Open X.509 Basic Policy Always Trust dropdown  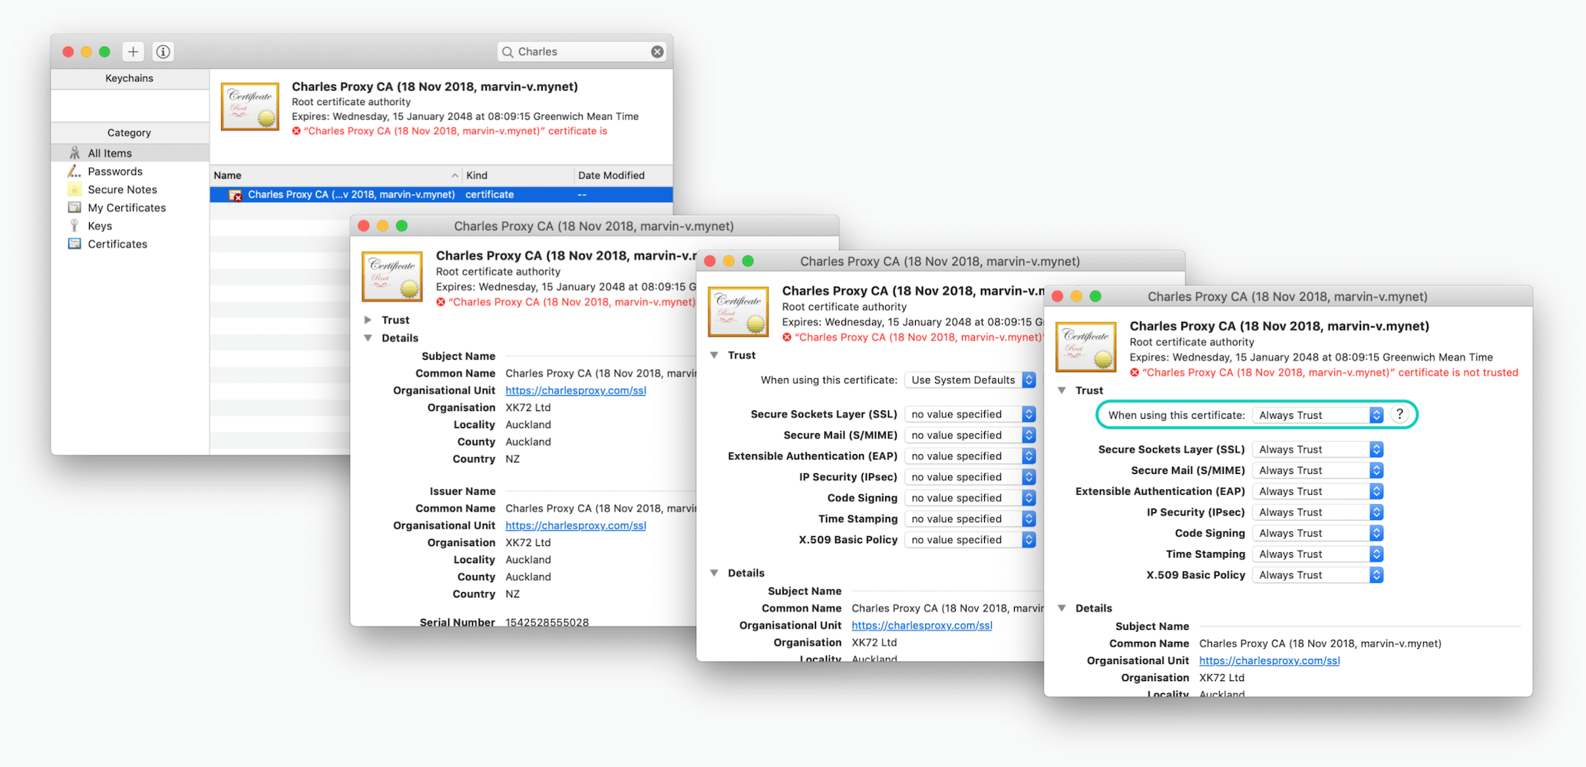(1317, 575)
